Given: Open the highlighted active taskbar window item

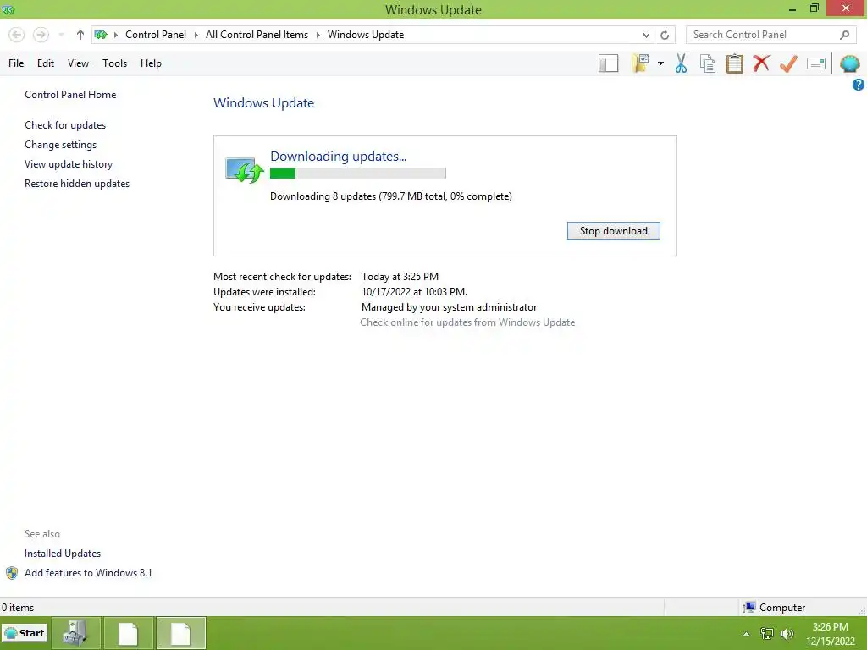Looking at the screenshot, I should (x=181, y=633).
